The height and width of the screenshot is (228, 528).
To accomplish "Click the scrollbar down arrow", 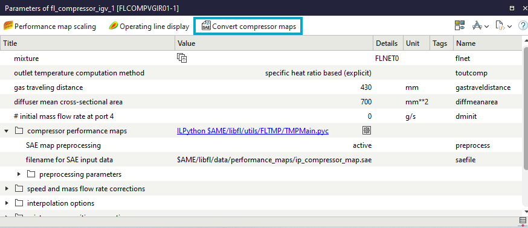I will click(526, 212).
